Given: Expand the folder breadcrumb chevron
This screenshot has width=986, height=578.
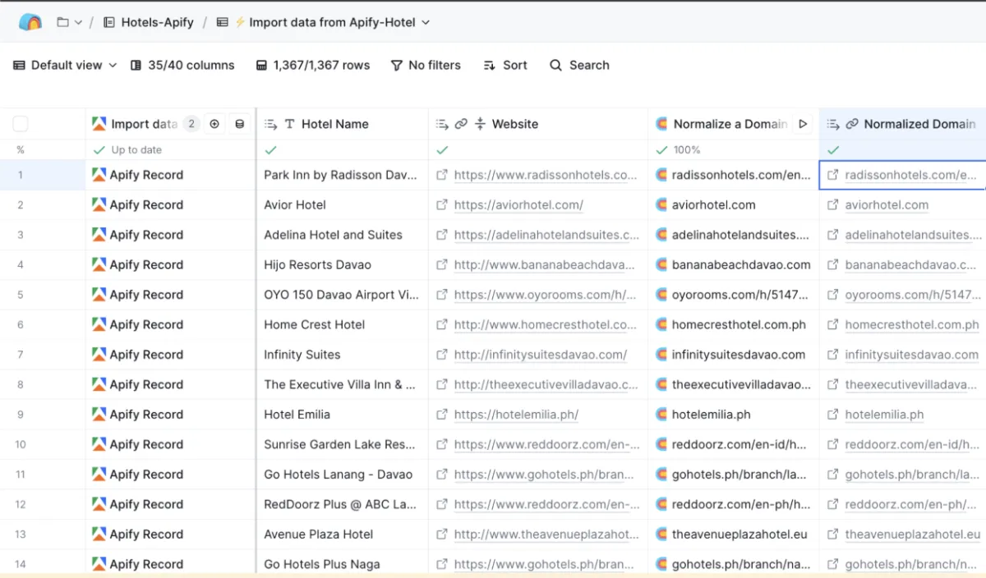Looking at the screenshot, I should click(79, 23).
